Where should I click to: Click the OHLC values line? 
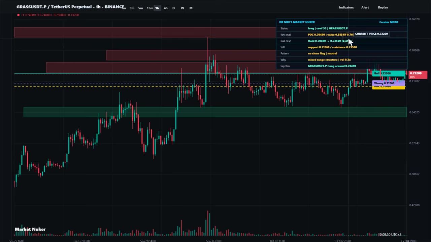coord(50,15)
